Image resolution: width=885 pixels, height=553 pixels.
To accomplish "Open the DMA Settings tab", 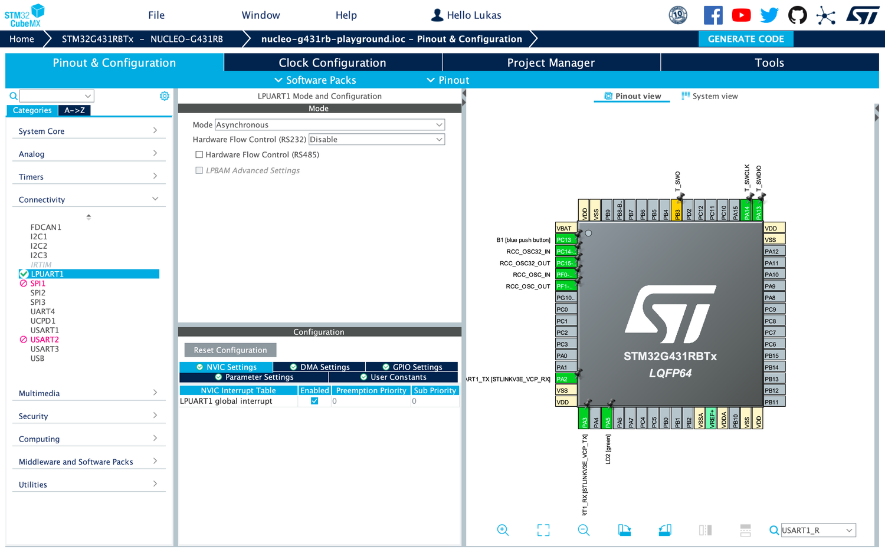I will (x=319, y=367).
